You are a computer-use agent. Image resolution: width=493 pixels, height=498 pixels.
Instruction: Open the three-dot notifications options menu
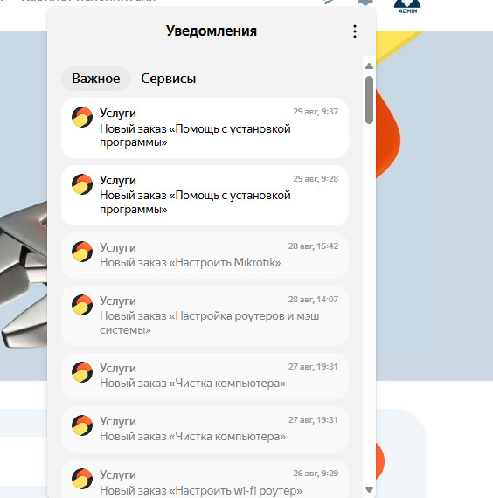click(x=355, y=31)
